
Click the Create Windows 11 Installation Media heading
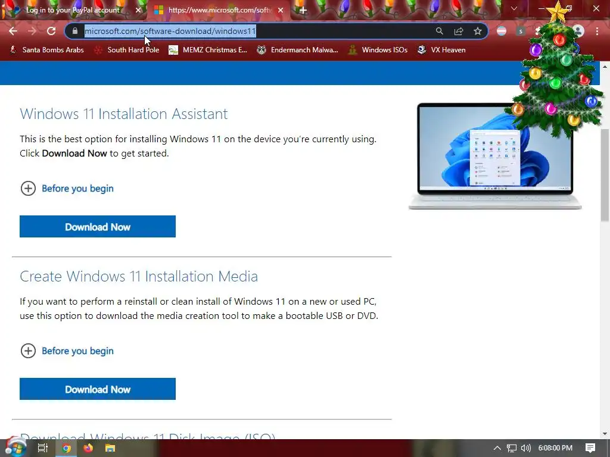[x=139, y=276]
